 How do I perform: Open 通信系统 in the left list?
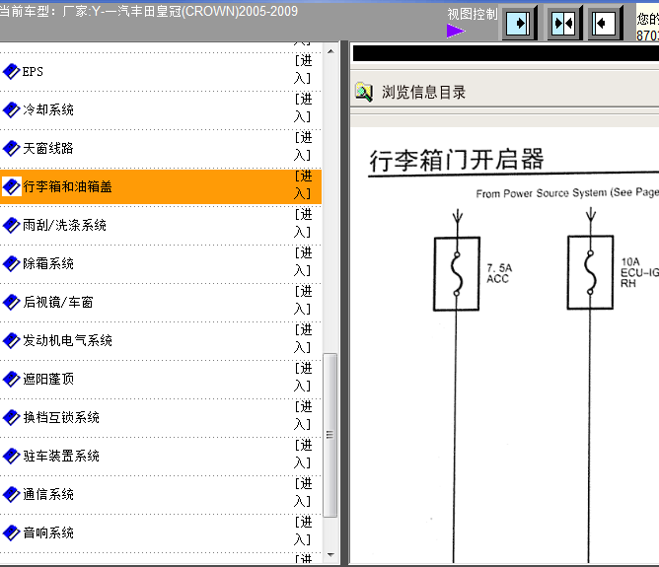[x=48, y=494]
